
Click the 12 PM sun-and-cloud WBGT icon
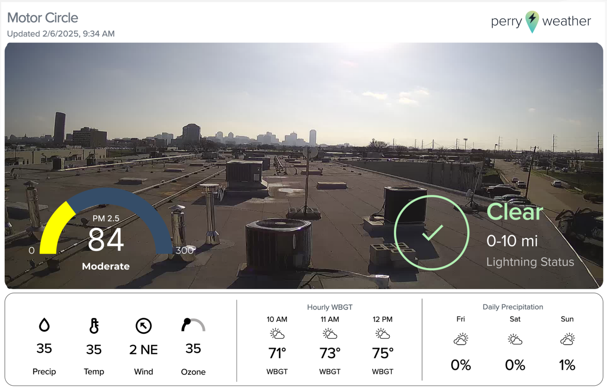[382, 334]
